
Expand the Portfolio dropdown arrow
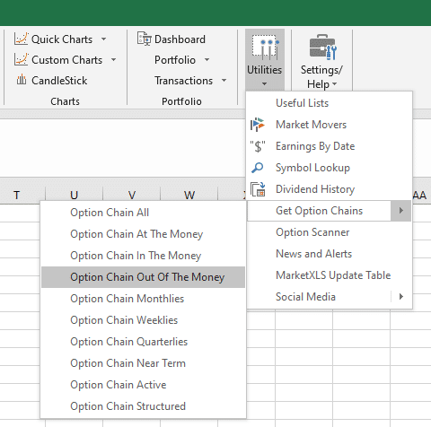[x=207, y=60]
